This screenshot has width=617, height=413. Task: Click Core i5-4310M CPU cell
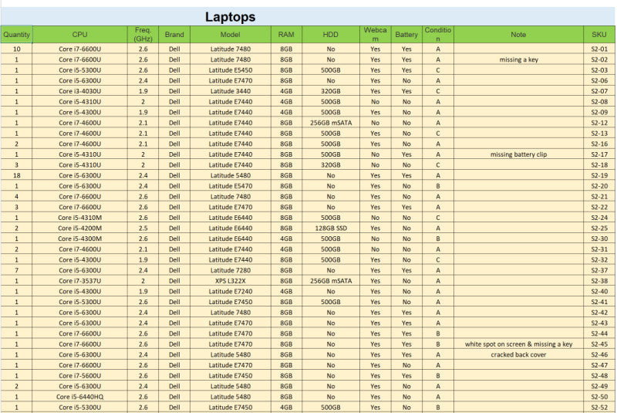click(80, 218)
